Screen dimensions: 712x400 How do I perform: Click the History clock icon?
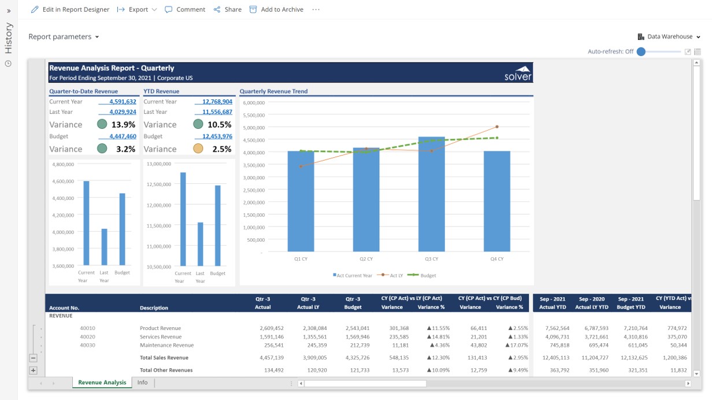tap(8, 64)
